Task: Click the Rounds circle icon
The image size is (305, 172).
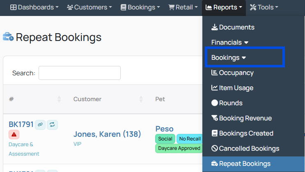Action: click(x=215, y=103)
